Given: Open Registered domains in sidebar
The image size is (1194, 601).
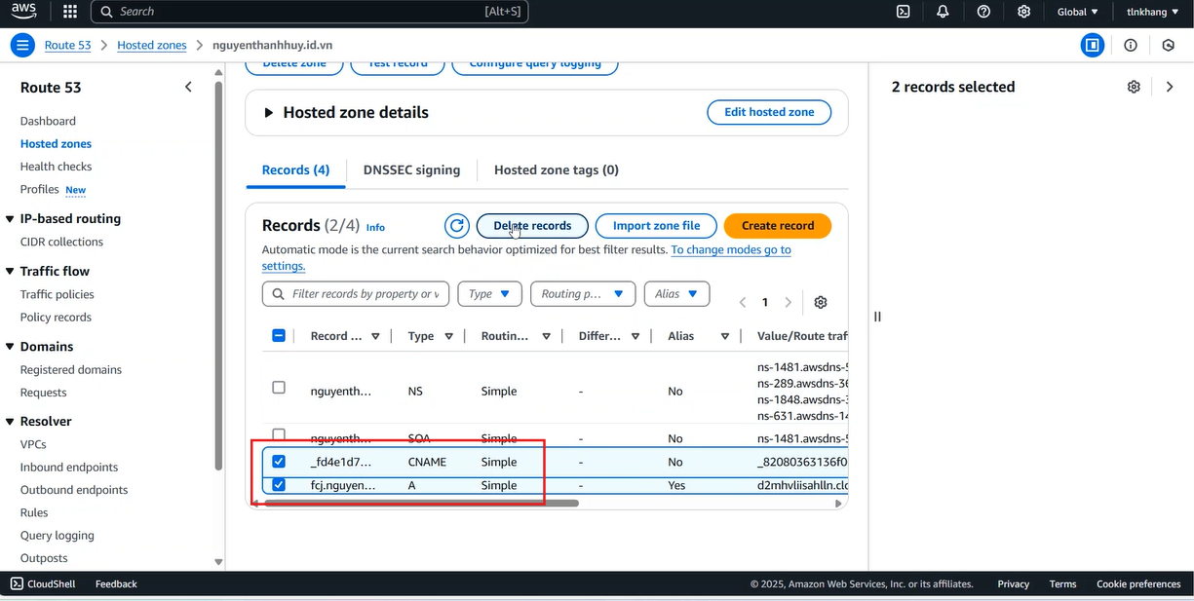Looking at the screenshot, I should click(71, 369).
